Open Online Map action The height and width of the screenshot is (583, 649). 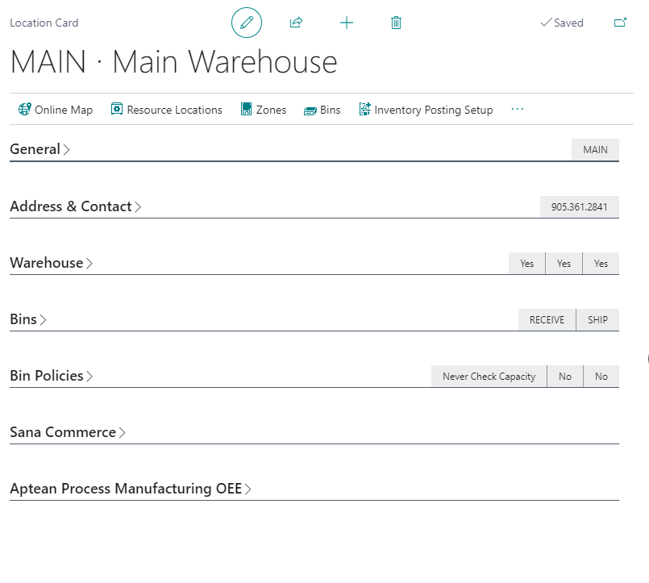(56, 110)
